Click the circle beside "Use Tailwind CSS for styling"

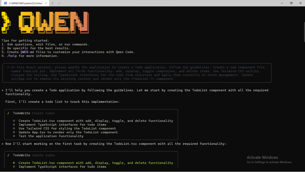point(14,129)
